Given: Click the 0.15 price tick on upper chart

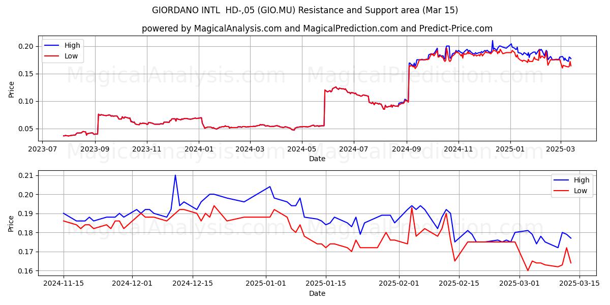Looking at the screenshot, I should [27, 74].
